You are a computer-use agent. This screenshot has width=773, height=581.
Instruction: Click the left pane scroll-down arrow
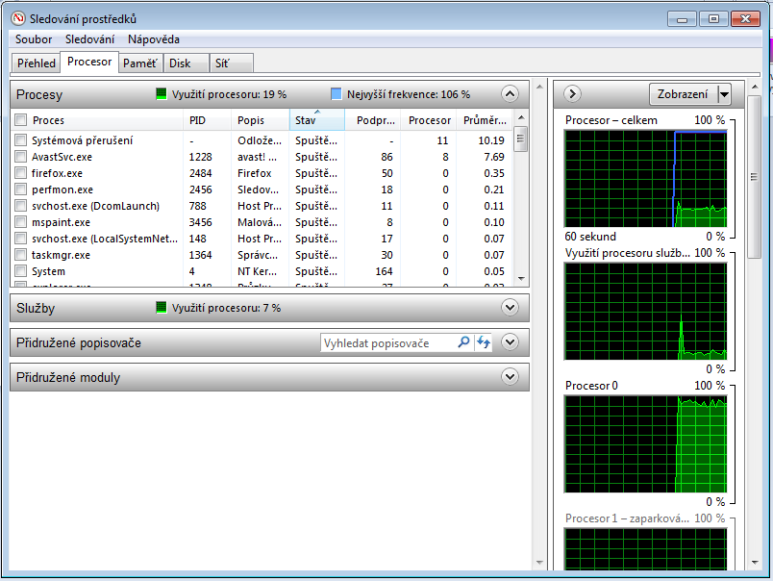coord(539,563)
